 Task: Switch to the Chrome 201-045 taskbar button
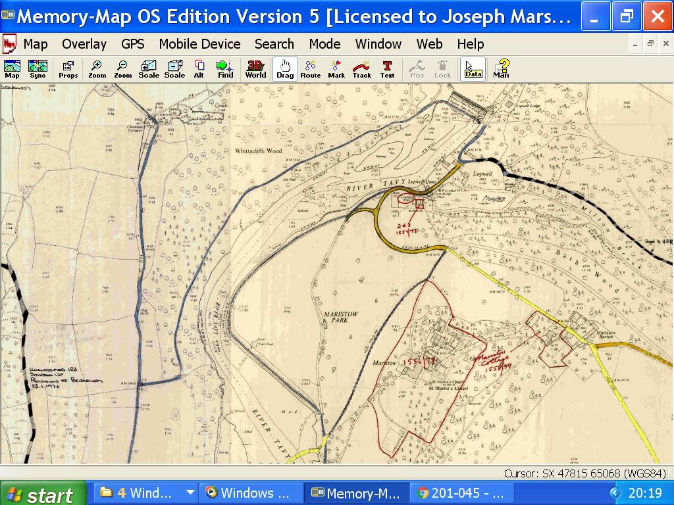point(461,493)
